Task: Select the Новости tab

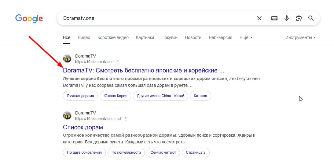Action: point(193,37)
